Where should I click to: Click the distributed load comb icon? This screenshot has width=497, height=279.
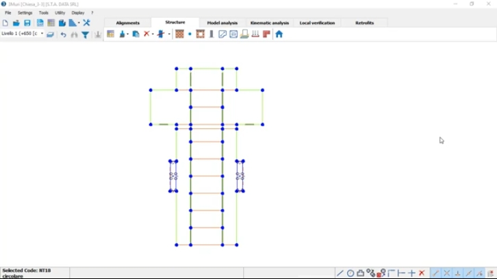(255, 34)
